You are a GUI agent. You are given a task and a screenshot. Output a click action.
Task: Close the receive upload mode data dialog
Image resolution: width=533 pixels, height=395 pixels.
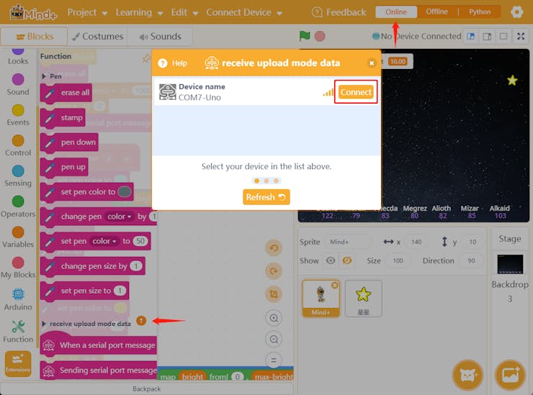click(x=372, y=63)
